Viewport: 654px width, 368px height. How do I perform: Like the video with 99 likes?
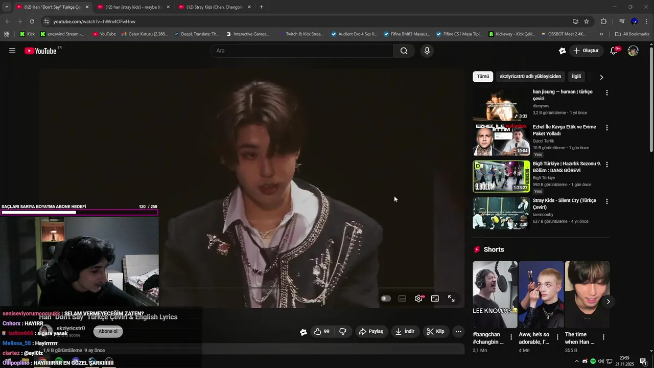(322, 331)
